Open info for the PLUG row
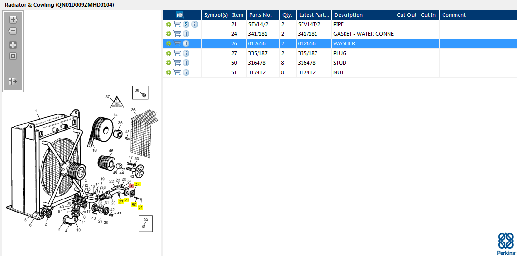 [x=186, y=53]
